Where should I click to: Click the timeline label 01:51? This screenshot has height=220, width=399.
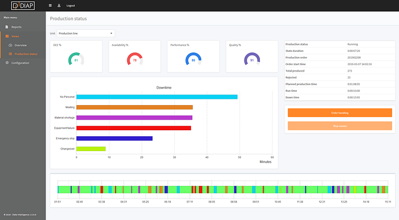coord(58,202)
